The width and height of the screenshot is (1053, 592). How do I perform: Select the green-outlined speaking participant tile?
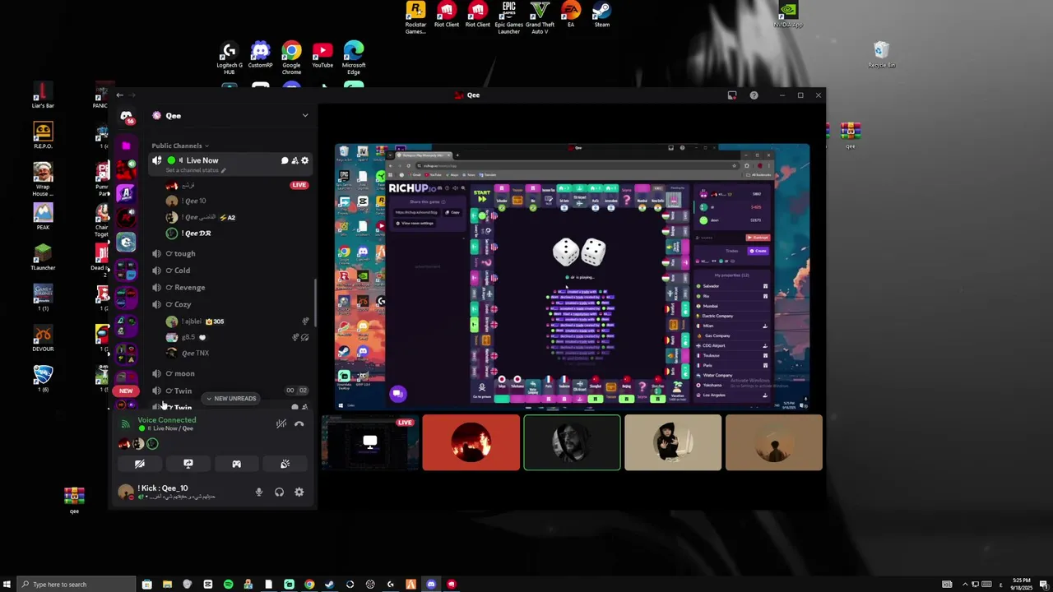pos(573,442)
